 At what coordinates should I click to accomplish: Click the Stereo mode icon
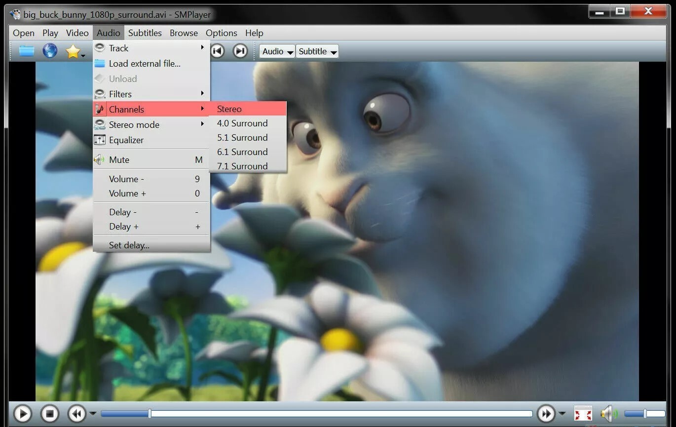pyautogui.click(x=100, y=124)
